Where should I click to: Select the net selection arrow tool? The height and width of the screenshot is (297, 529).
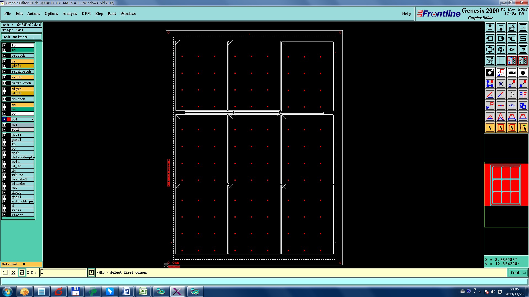[x=523, y=128]
